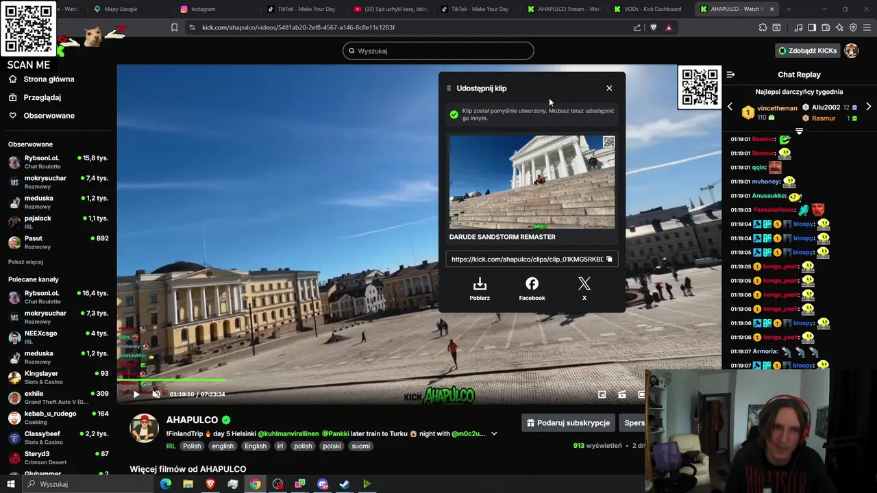Open recommended channel kebab_u_rudego
This screenshot has height=493, width=877.
[x=58, y=418]
